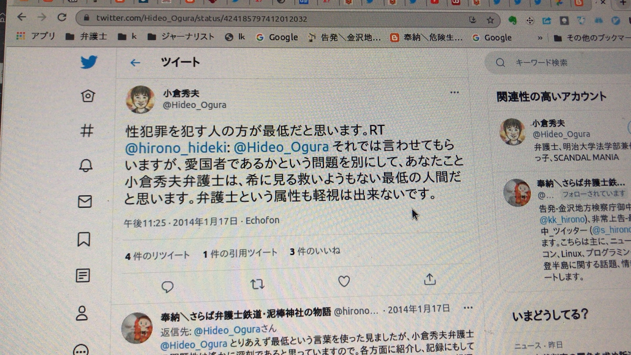Focus the キーワード検索 search field

(559, 62)
